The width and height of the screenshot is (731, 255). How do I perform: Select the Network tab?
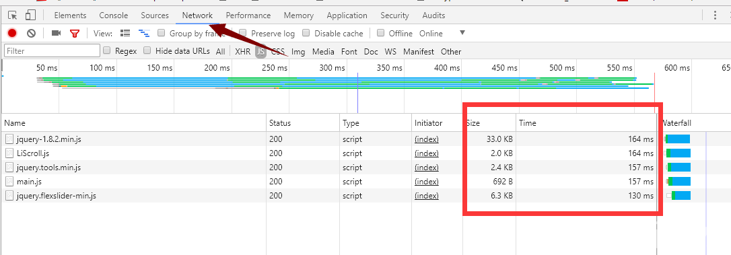click(x=197, y=15)
